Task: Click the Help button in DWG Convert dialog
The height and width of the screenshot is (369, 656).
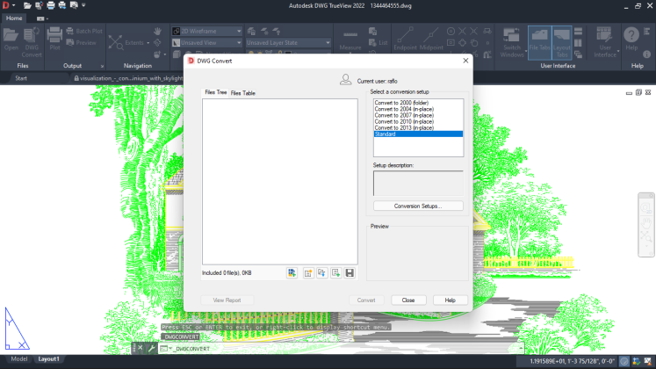Action: [450, 300]
